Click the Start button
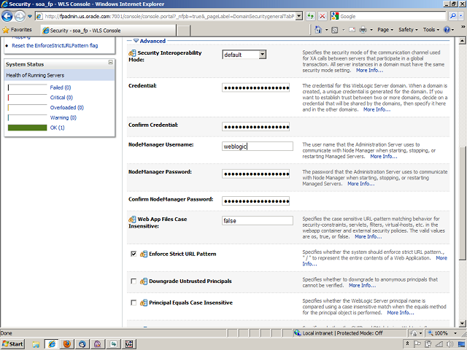 click(13, 343)
